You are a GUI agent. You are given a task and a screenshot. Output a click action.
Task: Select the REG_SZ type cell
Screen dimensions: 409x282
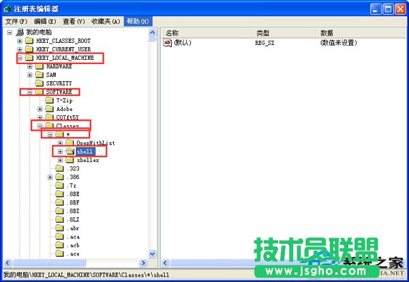tap(264, 43)
